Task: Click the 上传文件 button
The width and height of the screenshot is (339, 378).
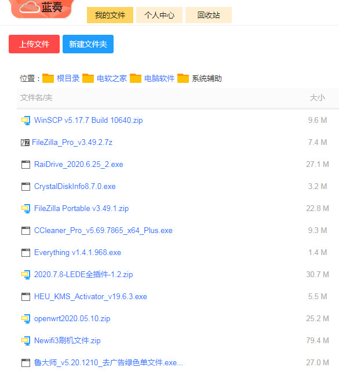Action: 34,44
